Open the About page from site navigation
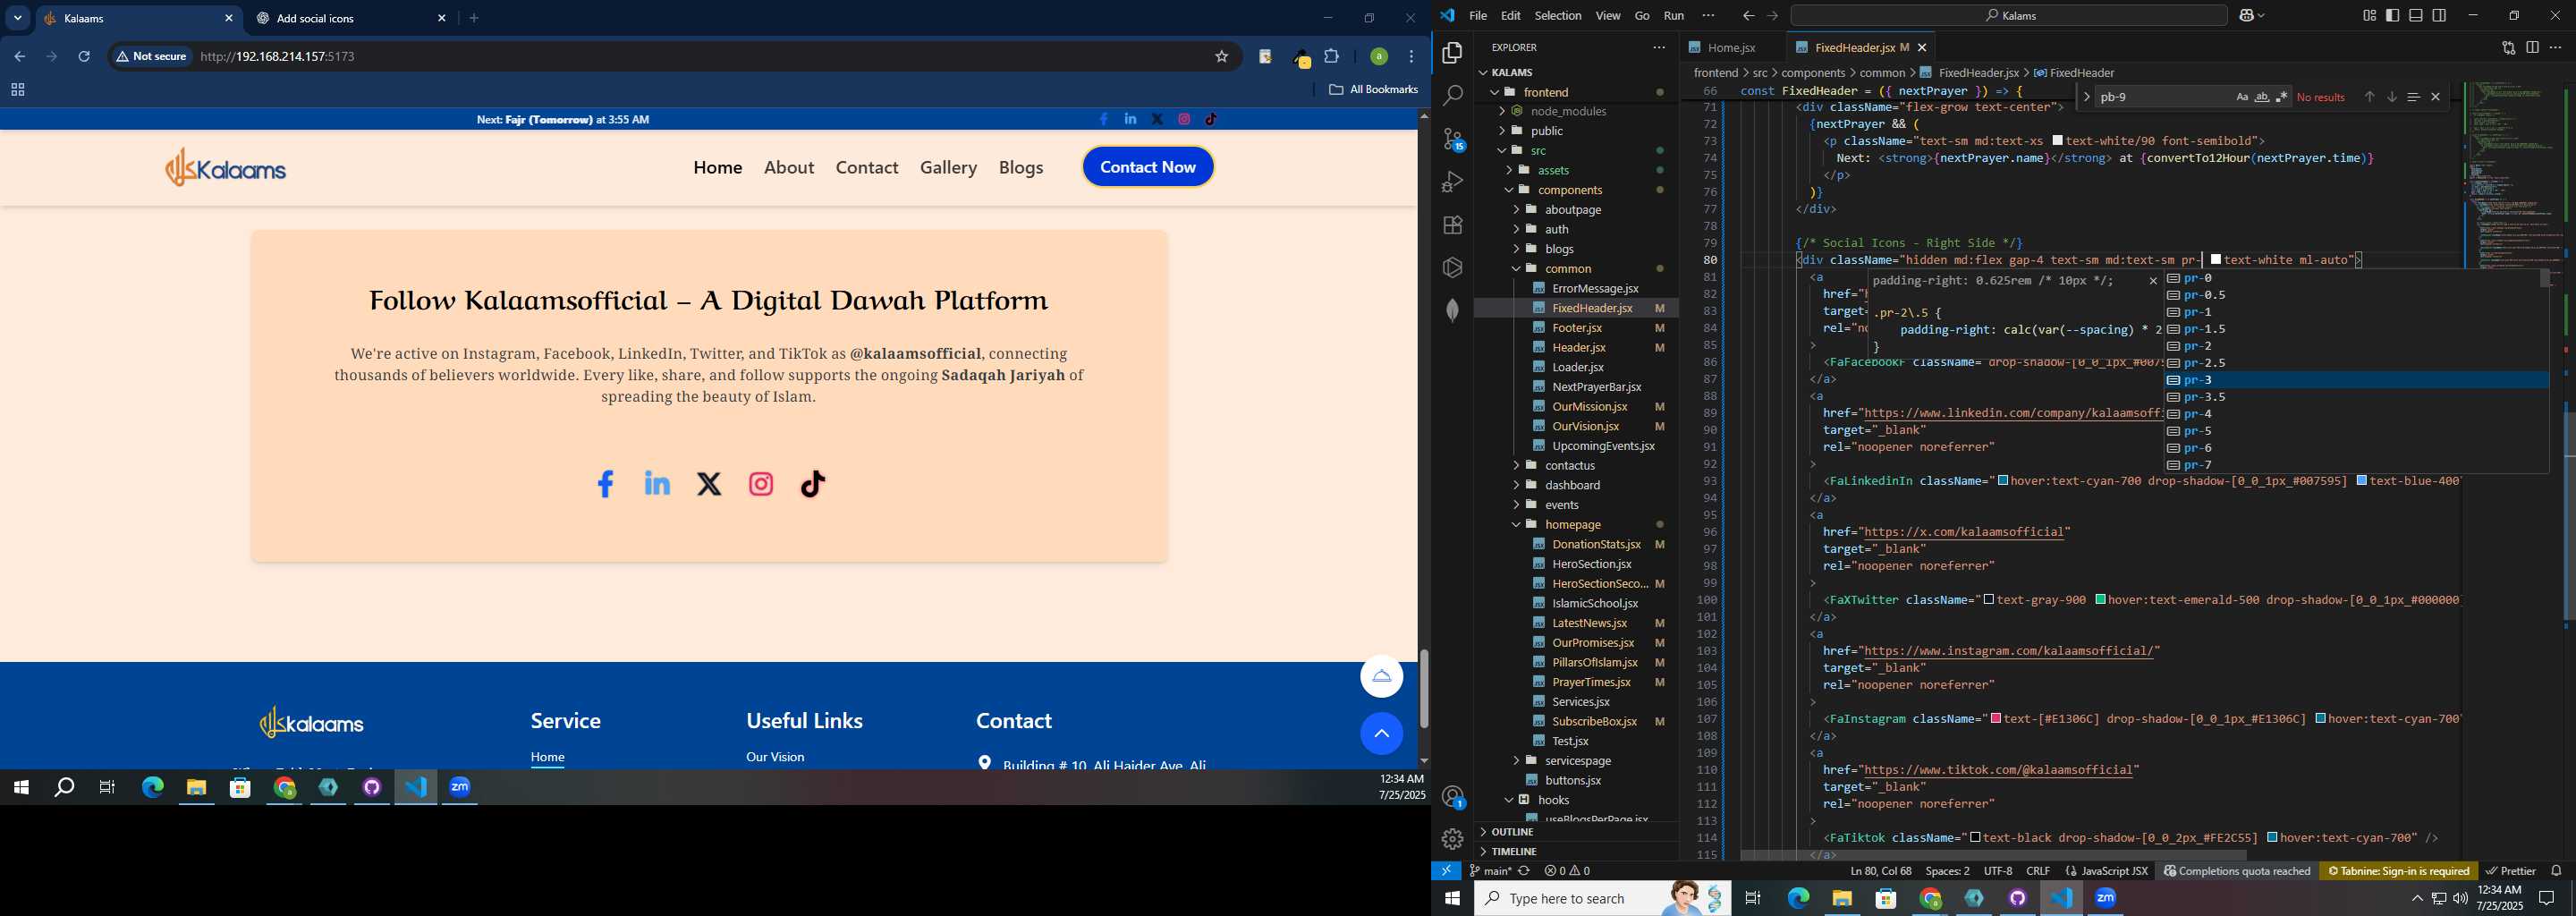This screenshot has height=916, width=2576. coord(789,167)
